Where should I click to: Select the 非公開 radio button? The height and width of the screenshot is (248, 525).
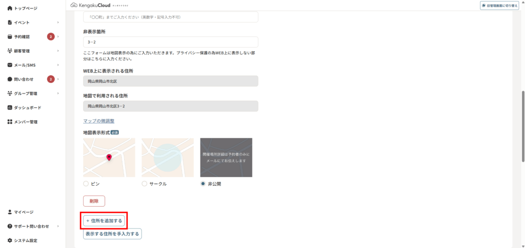[203, 184]
